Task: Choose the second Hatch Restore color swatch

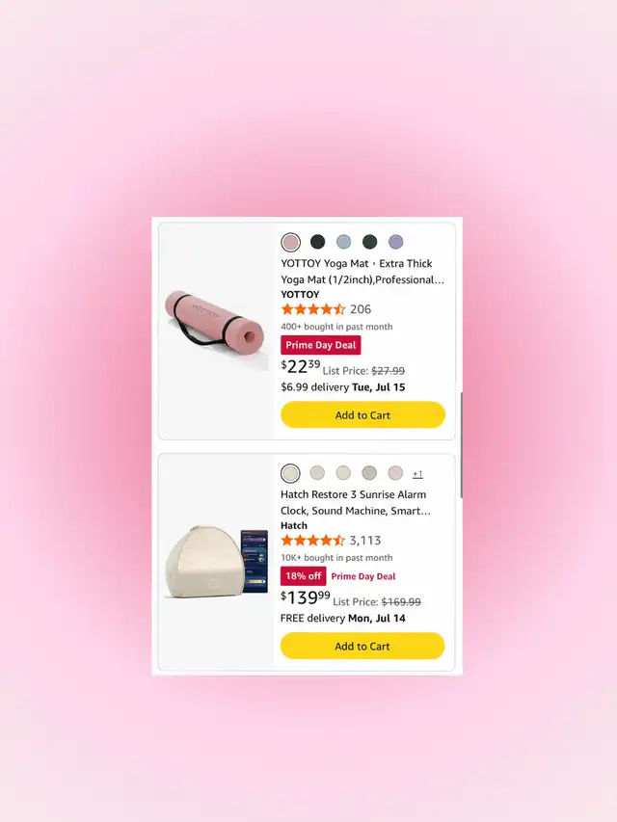Action: coord(317,473)
